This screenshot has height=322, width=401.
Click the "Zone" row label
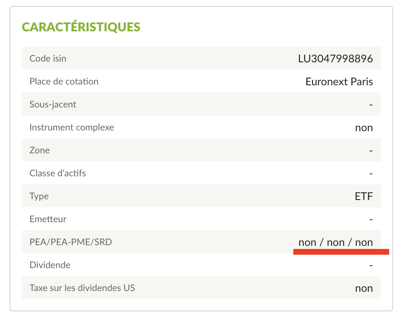click(40, 150)
